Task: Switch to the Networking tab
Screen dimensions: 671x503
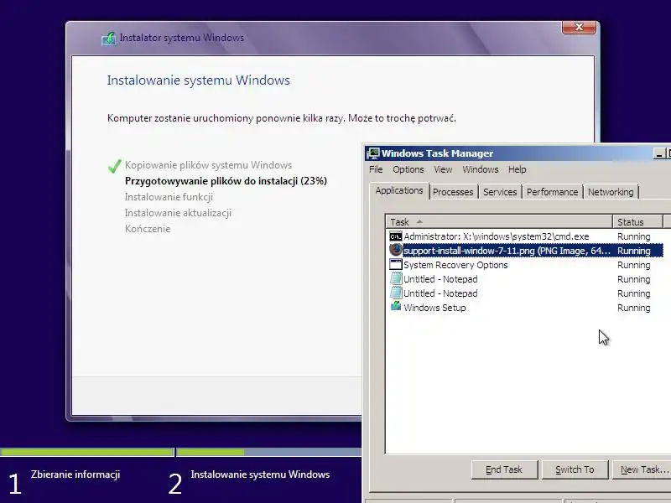Action: [x=611, y=192]
